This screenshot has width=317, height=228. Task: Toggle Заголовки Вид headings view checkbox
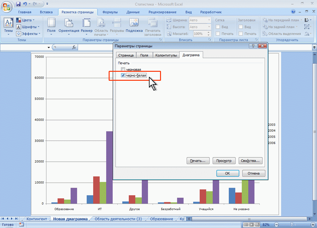coord(241,27)
